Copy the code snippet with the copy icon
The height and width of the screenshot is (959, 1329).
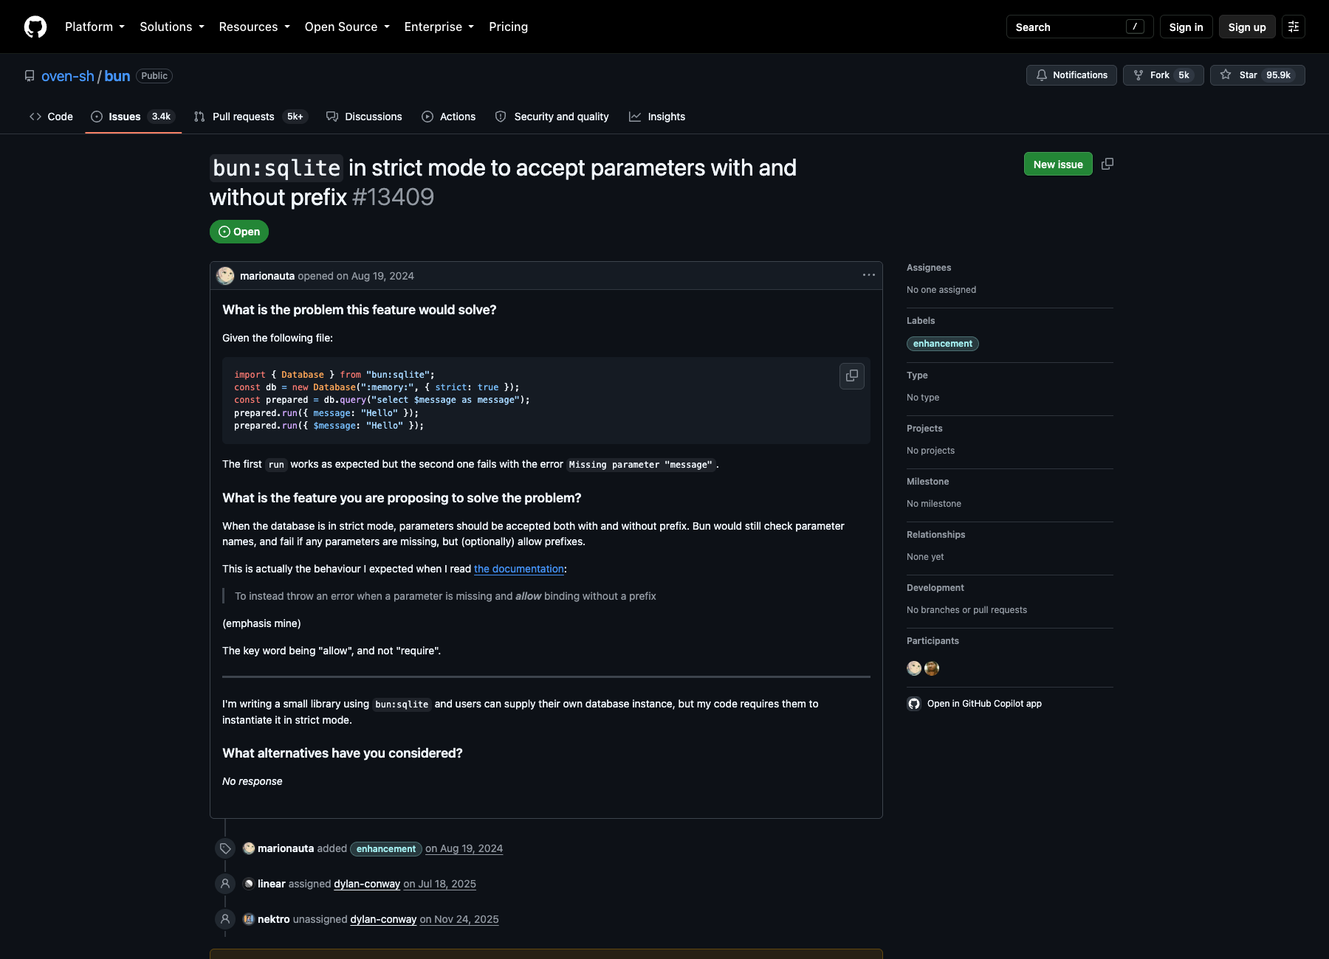[x=852, y=375]
